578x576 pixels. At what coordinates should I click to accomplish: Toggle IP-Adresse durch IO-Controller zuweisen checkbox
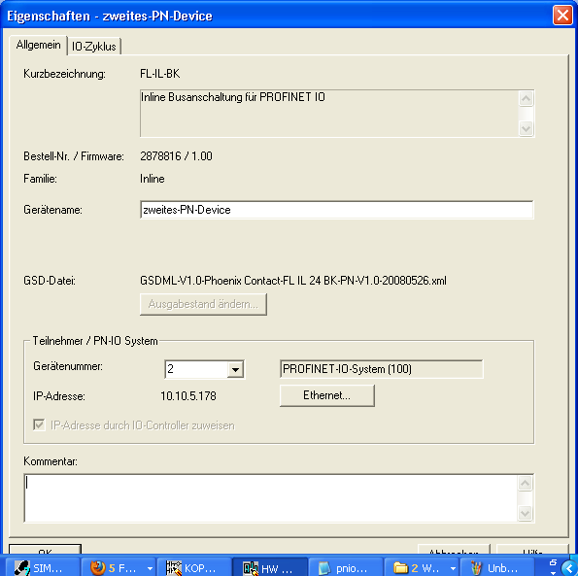tap(39, 424)
